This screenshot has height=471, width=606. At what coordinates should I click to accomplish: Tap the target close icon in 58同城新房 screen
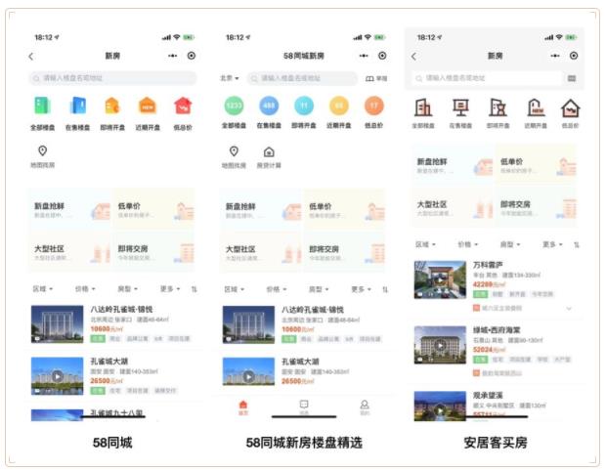click(382, 56)
